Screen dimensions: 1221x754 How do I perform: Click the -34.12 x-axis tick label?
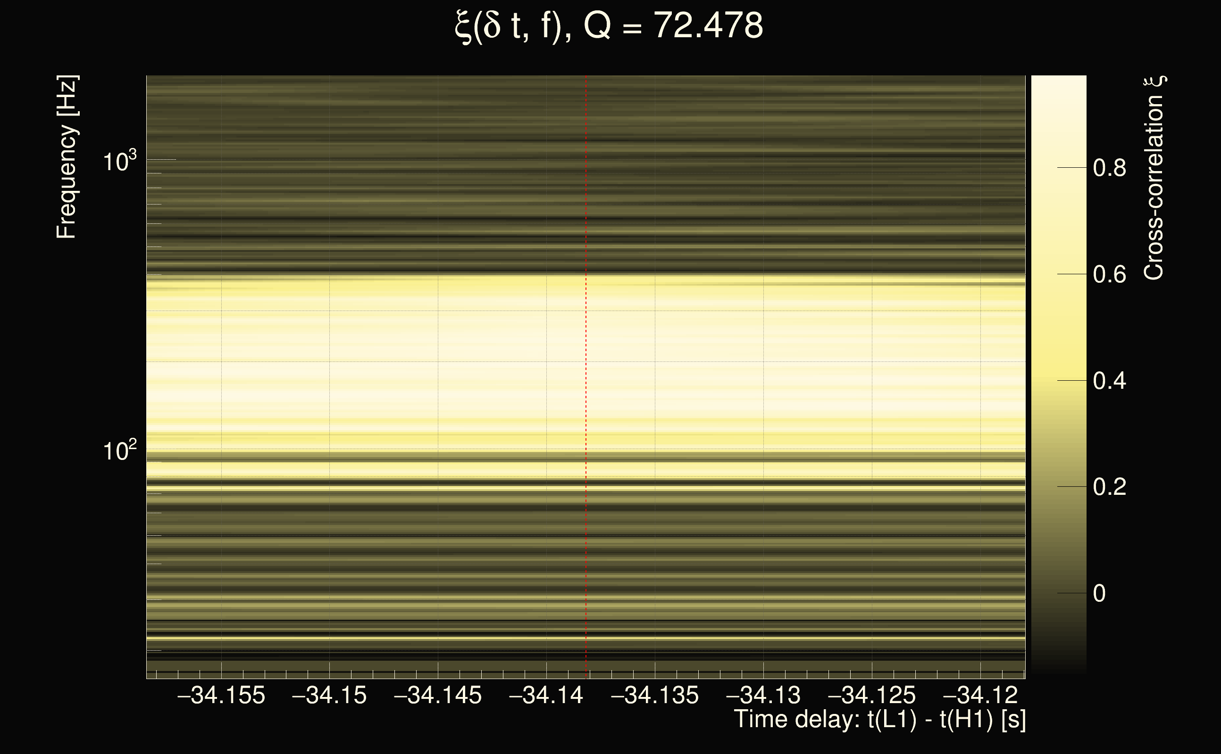coord(980,695)
